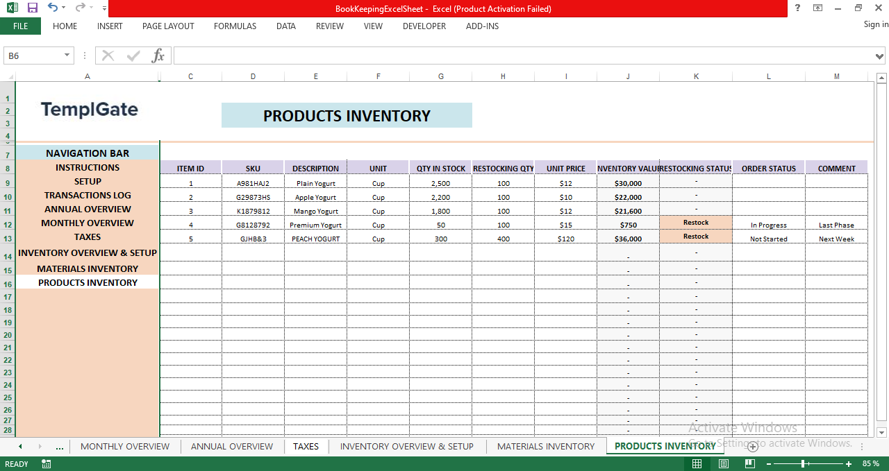Image resolution: width=889 pixels, height=471 pixels.
Task: Select the $36,000 inventory value cell
Action: pyautogui.click(x=628, y=239)
